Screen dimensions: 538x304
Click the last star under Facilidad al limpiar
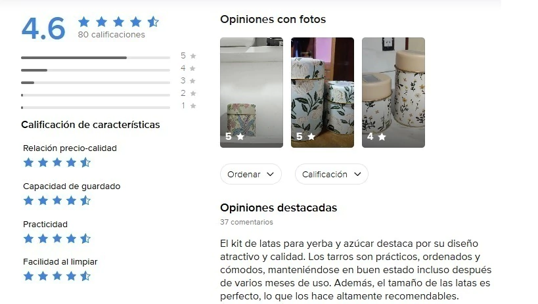[x=85, y=276]
